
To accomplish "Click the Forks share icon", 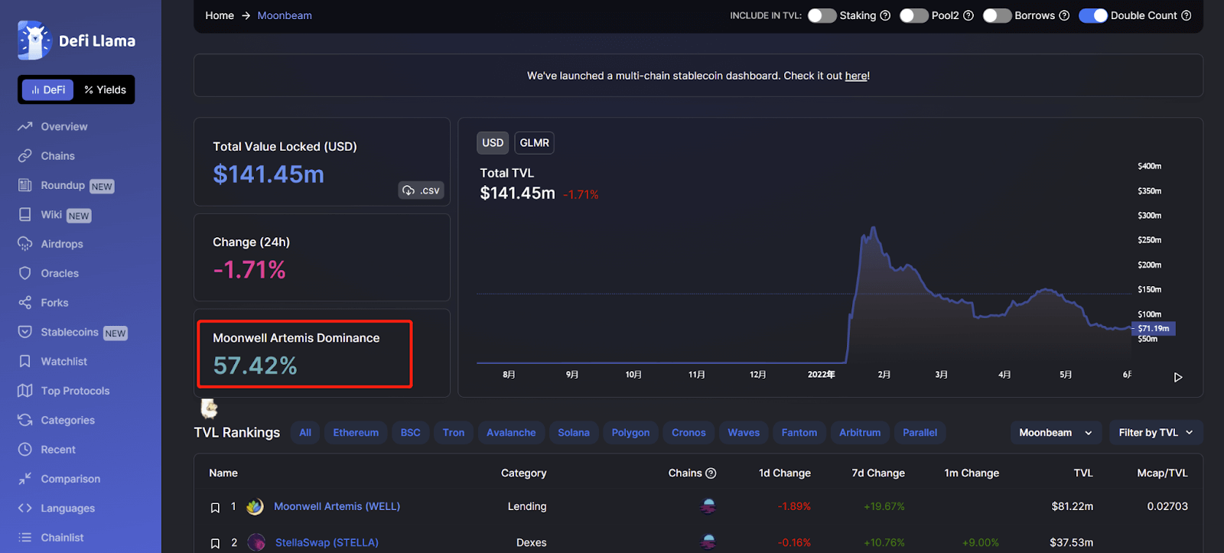I will point(25,303).
